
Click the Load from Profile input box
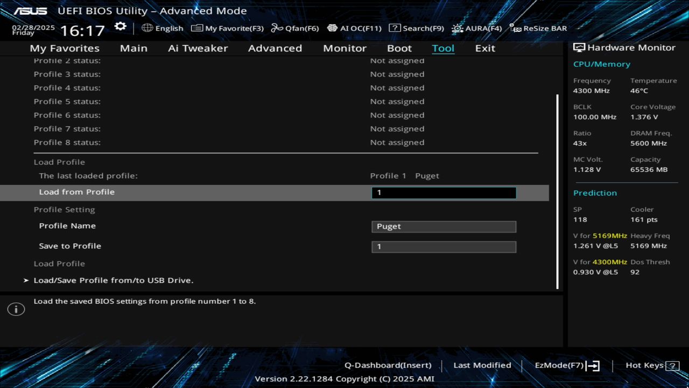(x=444, y=193)
